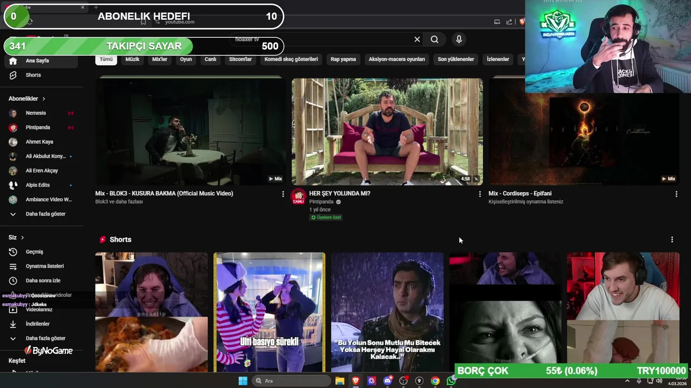Screen dimensions: 691x388
Task: Select the Rap yapma chip
Action: 343,59
